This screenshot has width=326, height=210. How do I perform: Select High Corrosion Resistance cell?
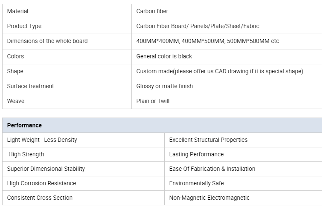(x=83, y=184)
